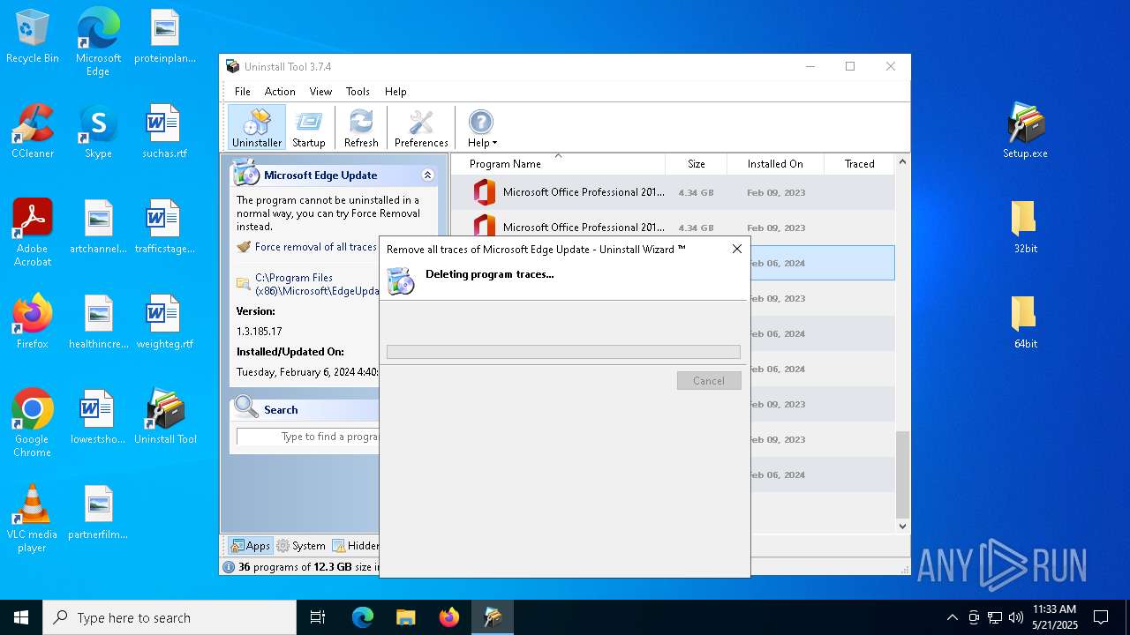The height and width of the screenshot is (635, 1130).
Task: Select the weighteg.rtf desktop file
Action: point(165,323)
